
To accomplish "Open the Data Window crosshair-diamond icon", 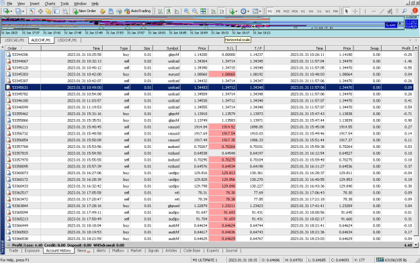I will point(40,11).
